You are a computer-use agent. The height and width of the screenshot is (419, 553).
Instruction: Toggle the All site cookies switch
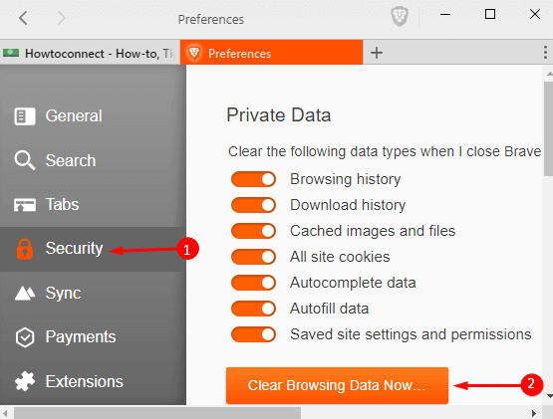pos(253,257)
